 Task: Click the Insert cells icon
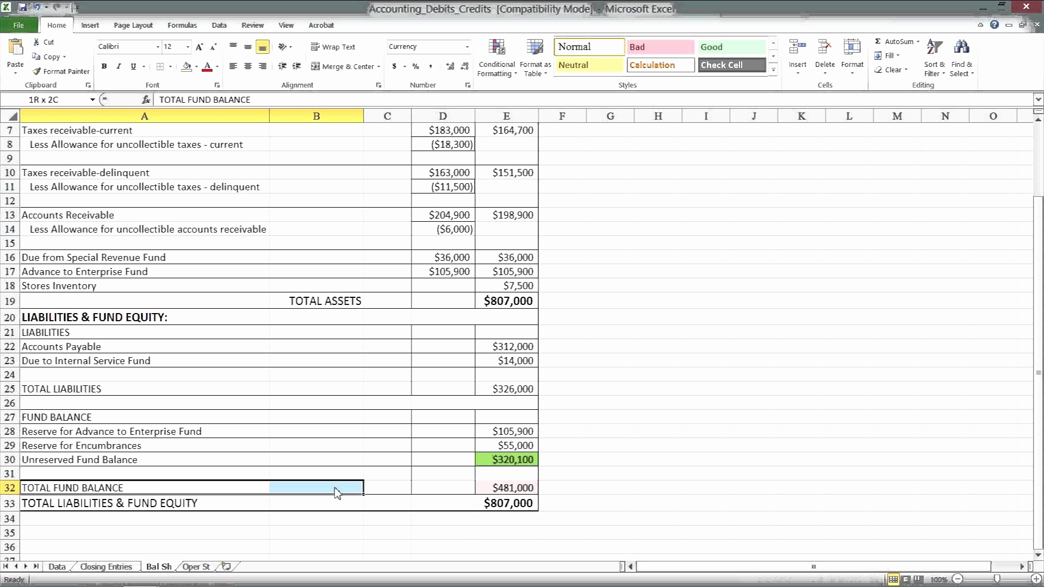[x=797, y=48]
